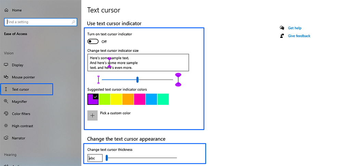Screen dimensions: 342x166
Task: Click the Narrator icon
Action: tap(6, 138)
